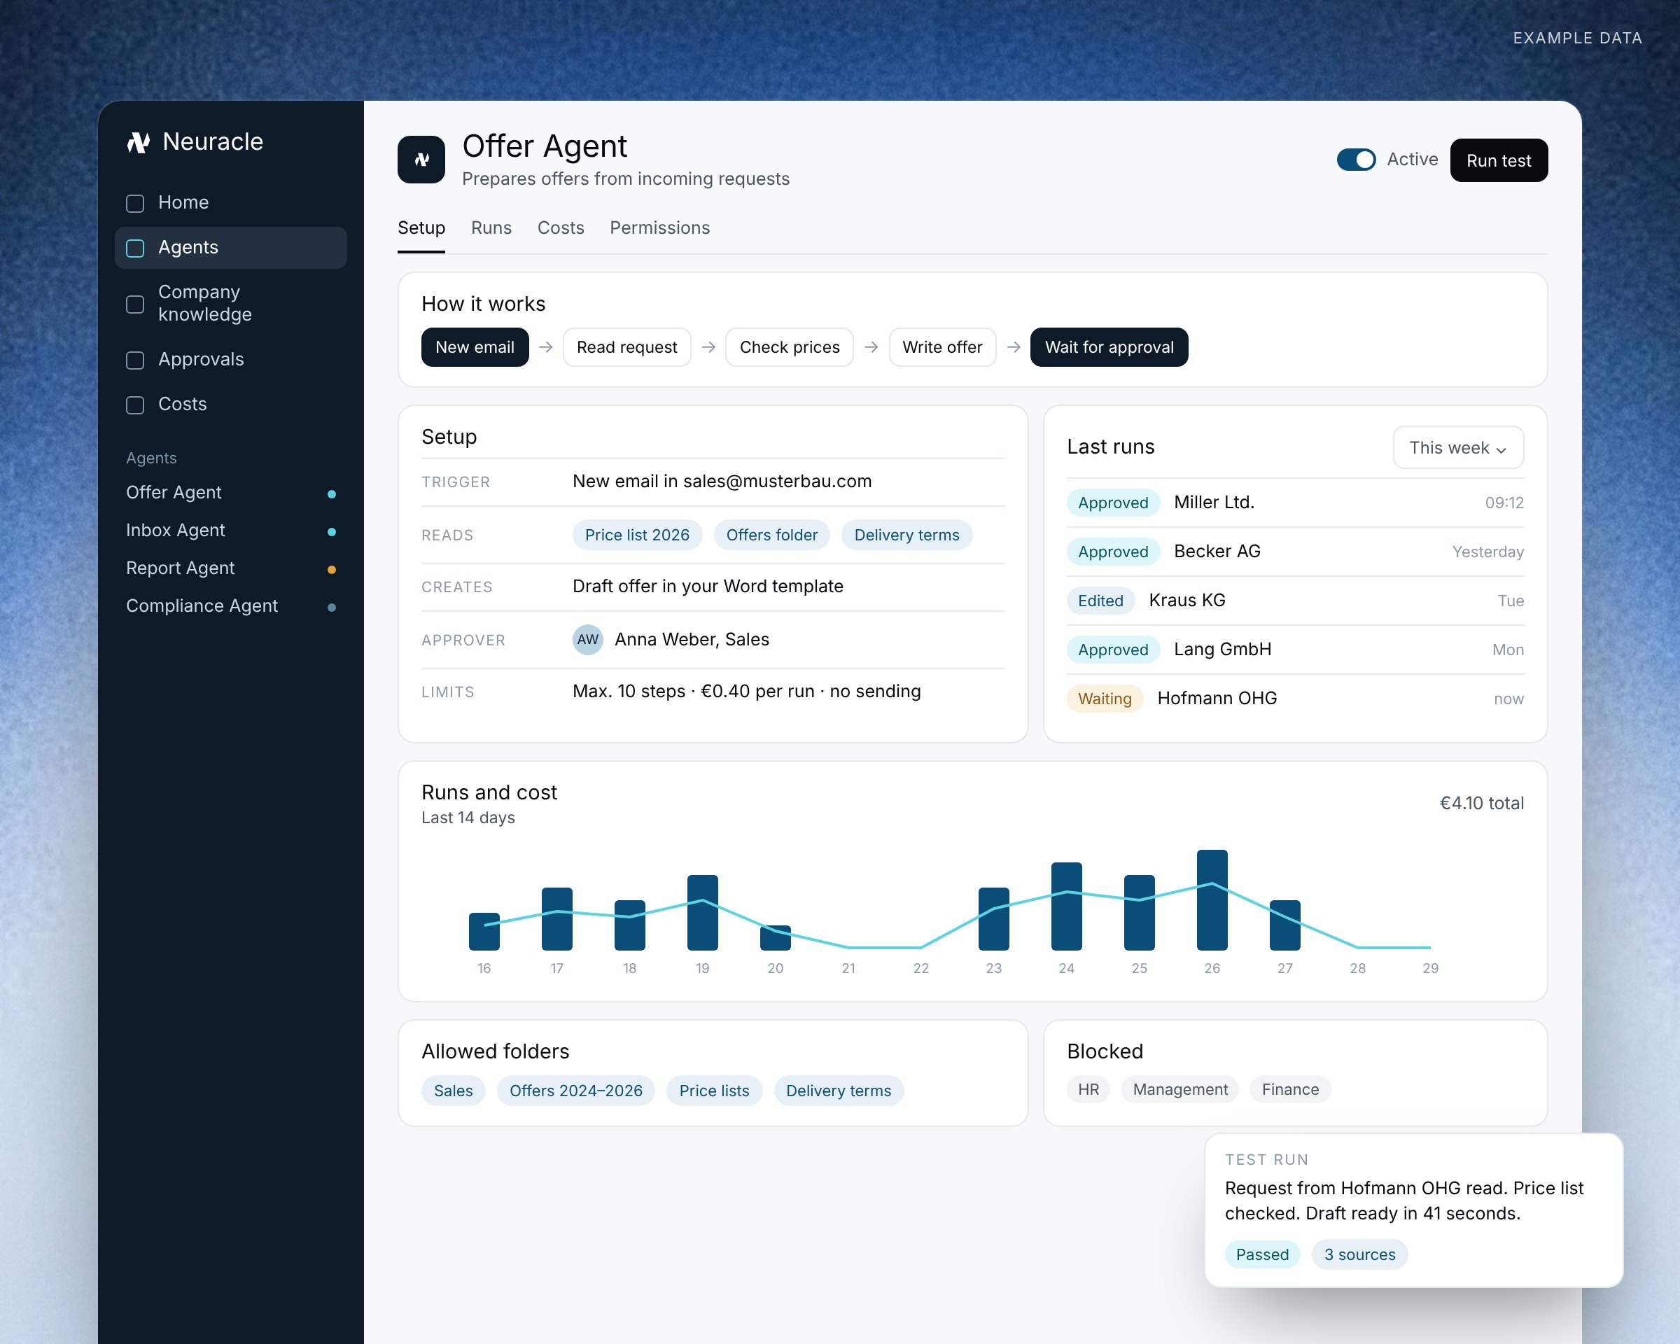Switch to the Runs tab
Image resolution: width=1680 pixels, height=1344 pixels.
click(491, 227)
